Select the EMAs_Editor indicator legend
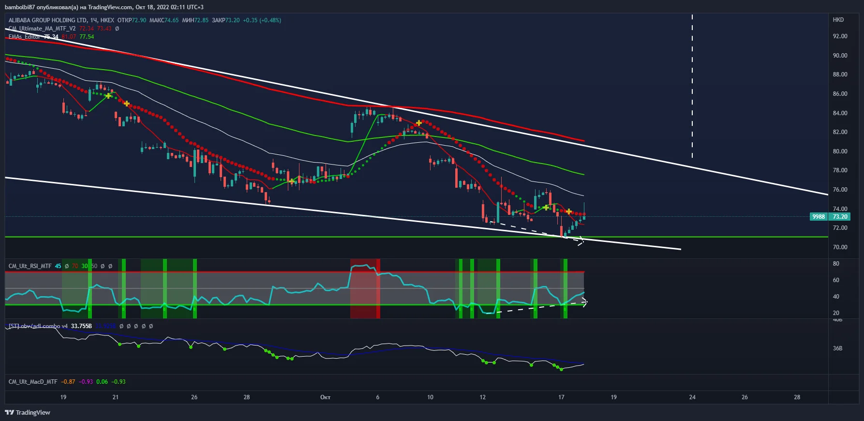864x421 pixels. (24, 37)
